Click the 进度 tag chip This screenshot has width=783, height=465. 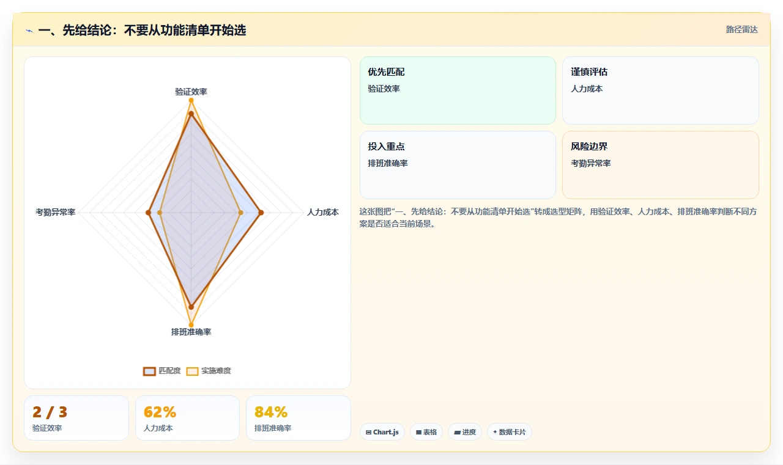coord(465,432)
